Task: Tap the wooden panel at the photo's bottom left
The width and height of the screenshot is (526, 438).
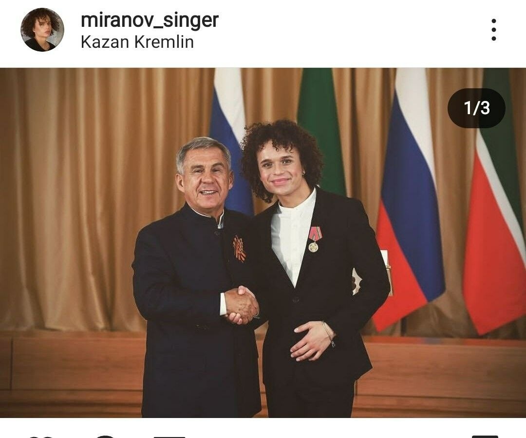Action: point(71,373)
